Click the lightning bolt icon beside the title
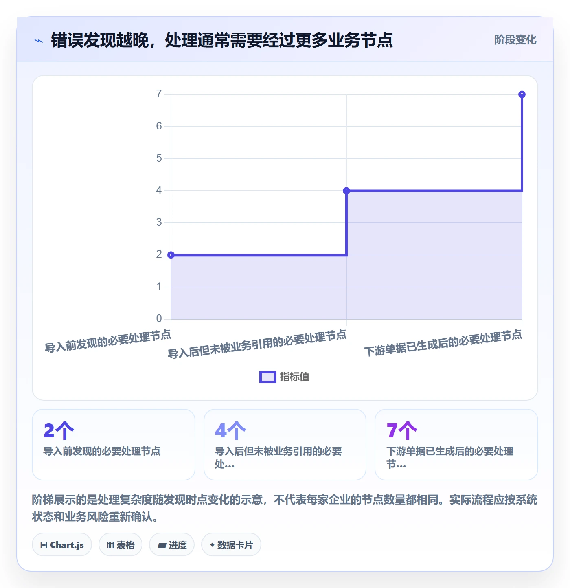 (39, 41)
